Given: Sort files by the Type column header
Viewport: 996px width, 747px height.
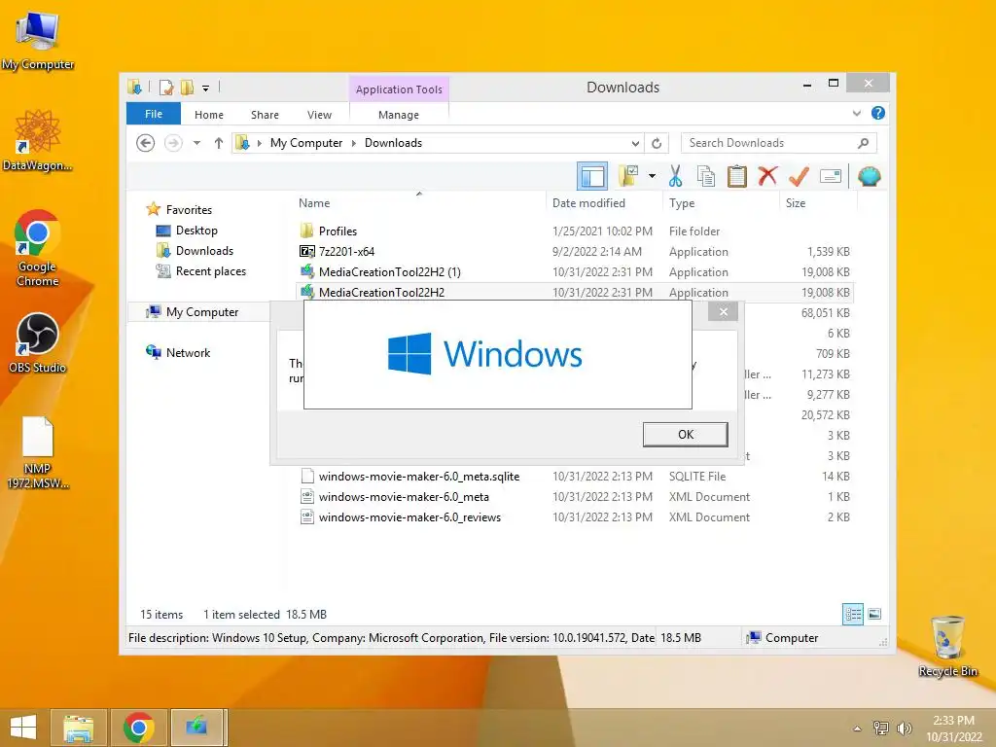Looking at the screenshot, I should click(721, 202).
